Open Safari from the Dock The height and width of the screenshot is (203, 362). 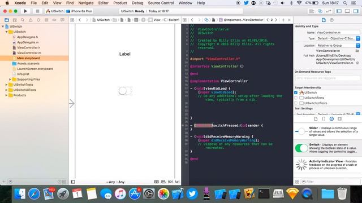coord(34,194)
